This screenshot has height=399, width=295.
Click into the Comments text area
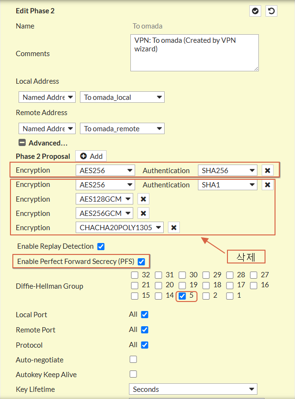click(x=195, y=53)
